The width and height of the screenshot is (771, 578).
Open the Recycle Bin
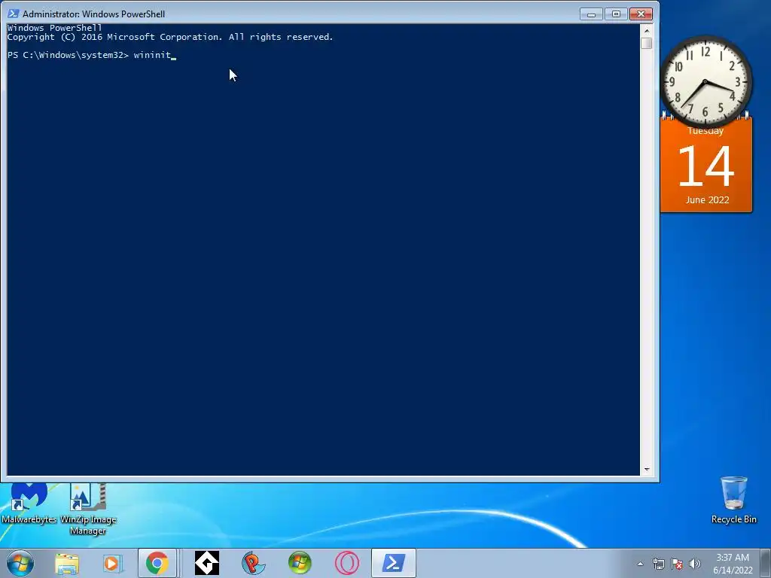[733, 500]
